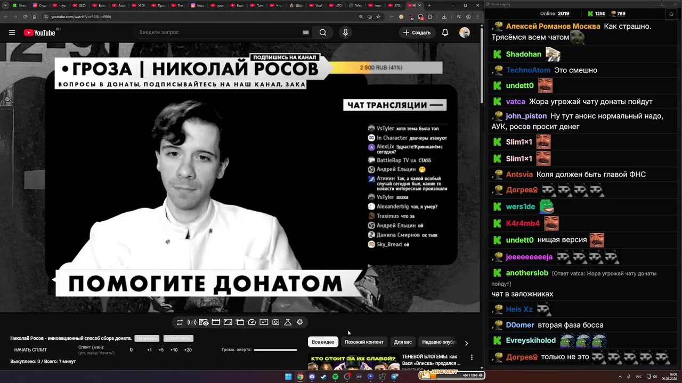682x383 pixels.
Task: Select the 'Все видео' filter chip
Action: click(323, 342)
